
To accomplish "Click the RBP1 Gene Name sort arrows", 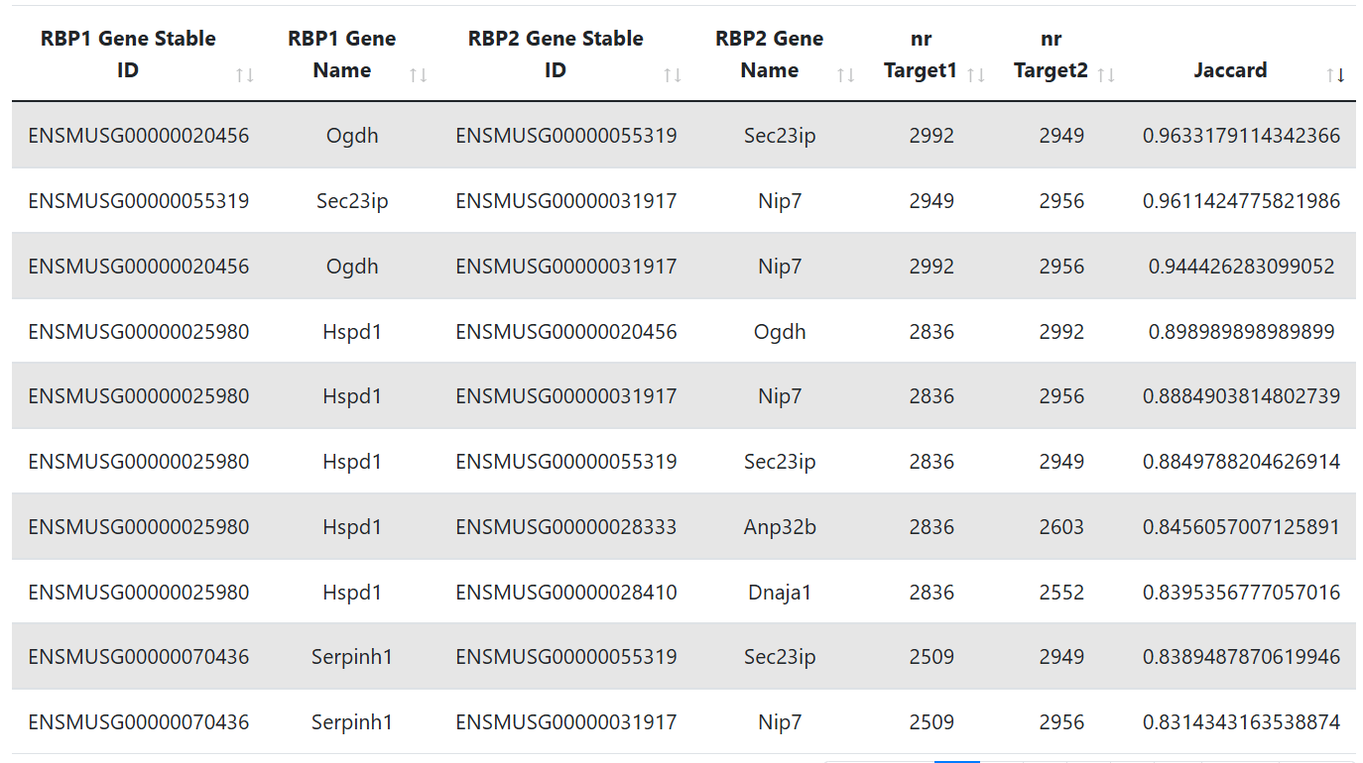I will (x=419, y=75).
